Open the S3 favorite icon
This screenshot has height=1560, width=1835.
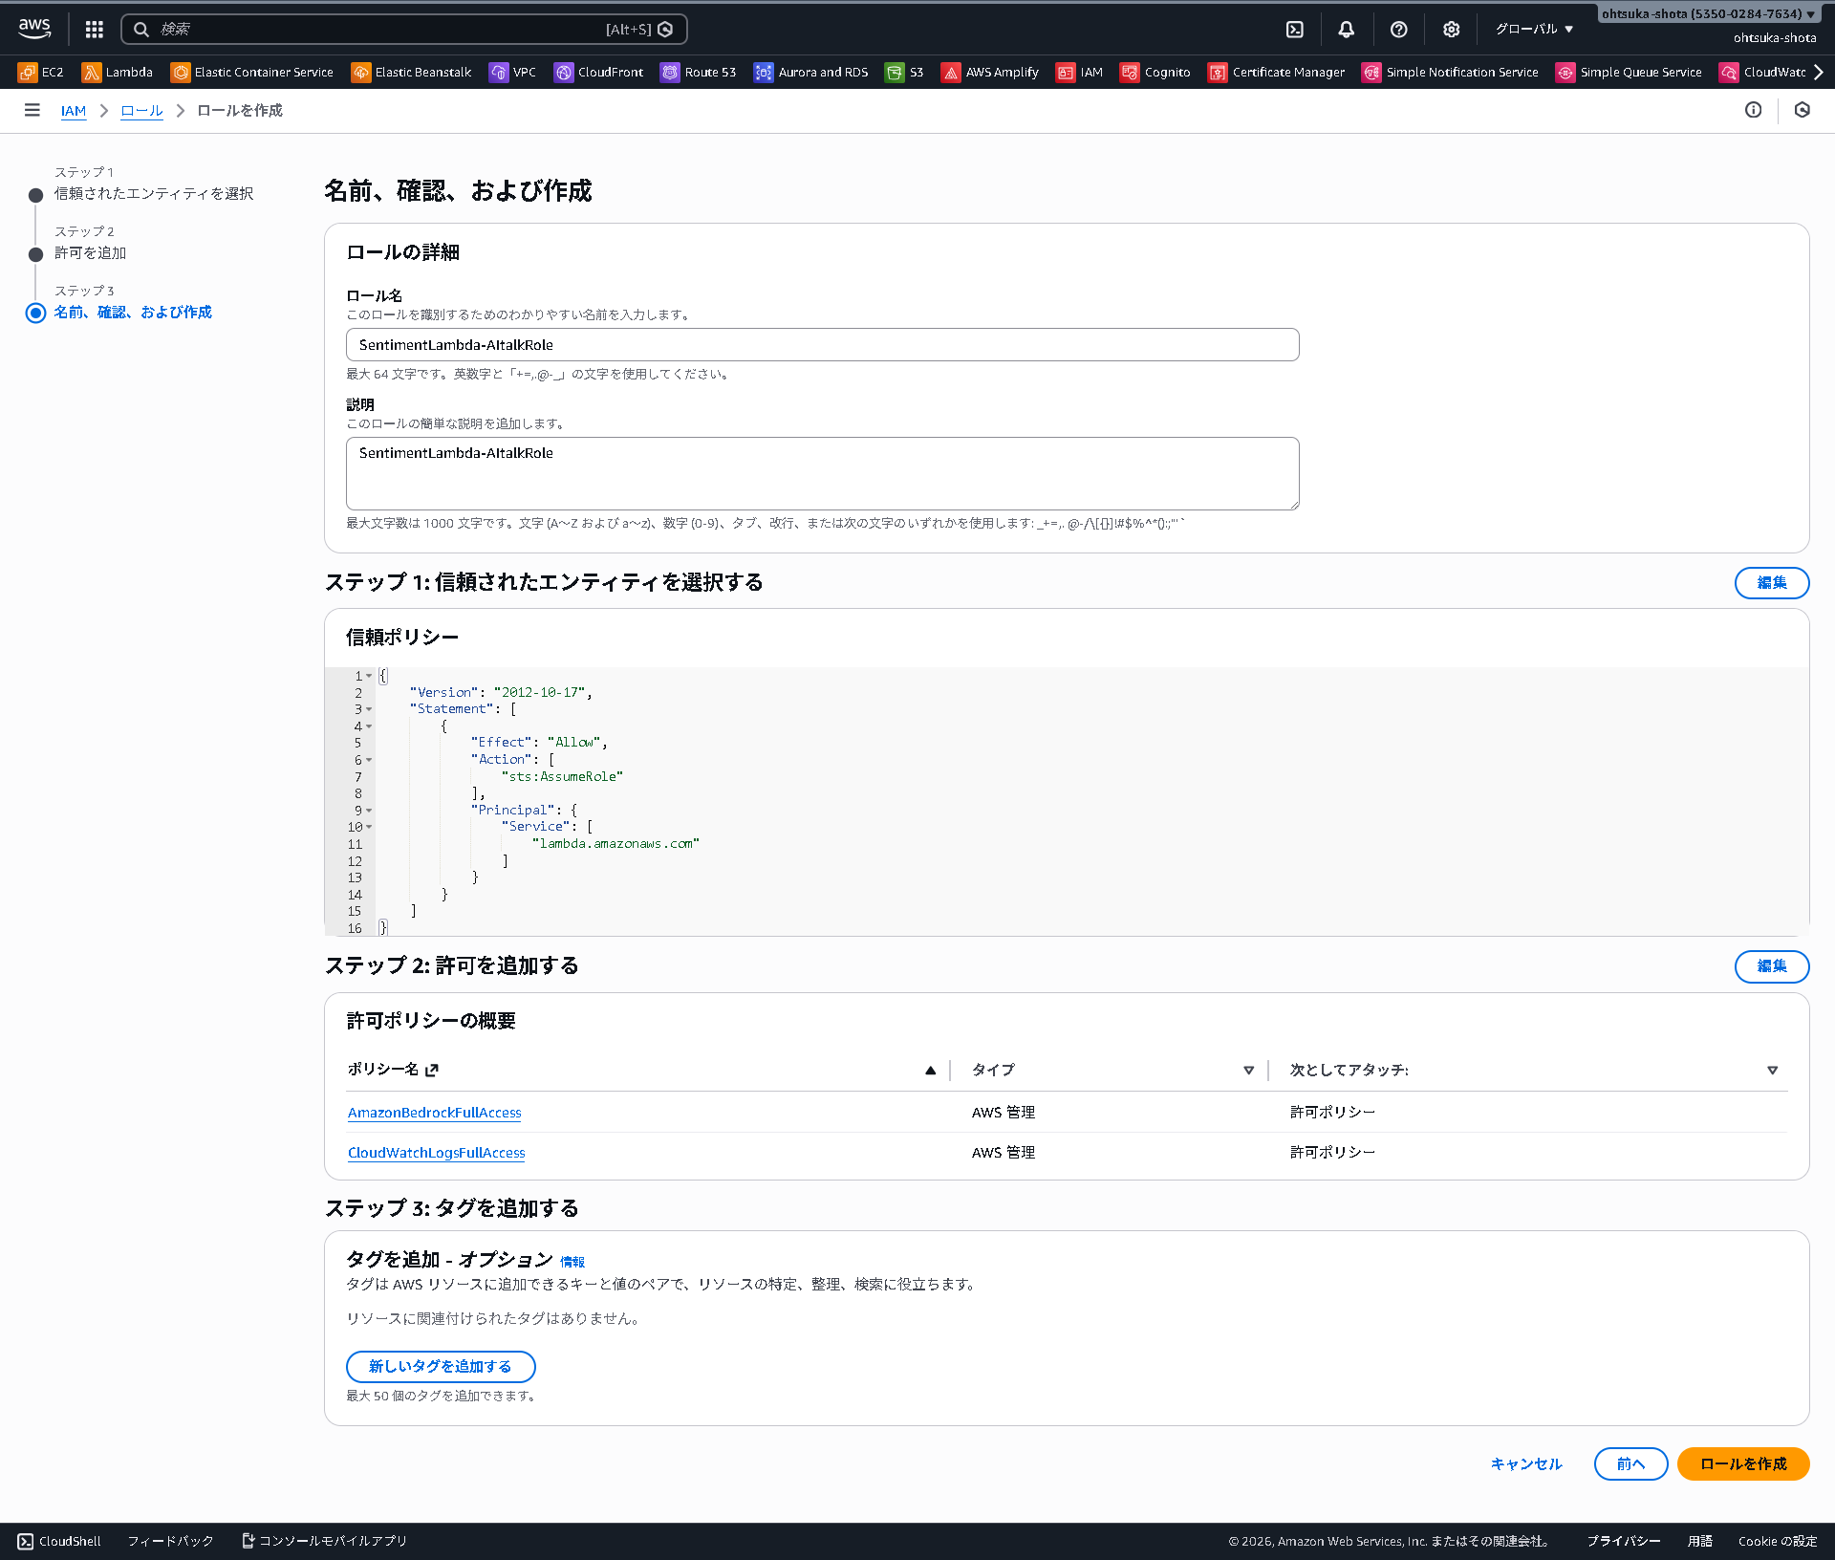(903, 72)
